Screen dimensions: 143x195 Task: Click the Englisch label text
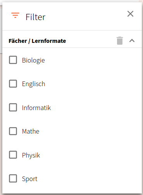click(x=34, y=84)
